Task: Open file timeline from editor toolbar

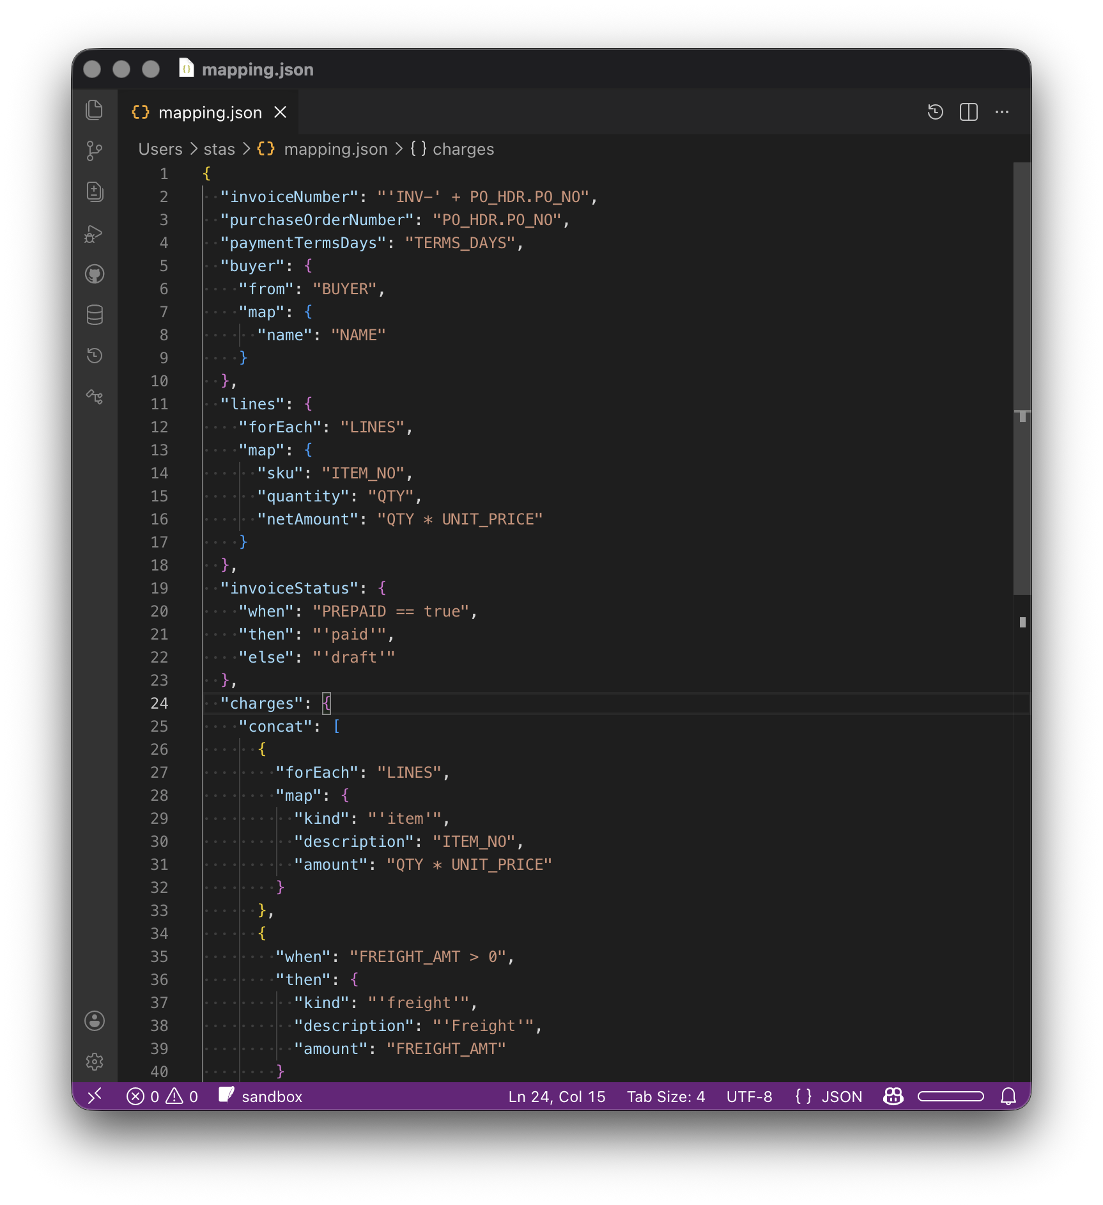Action: click(936, 112)
